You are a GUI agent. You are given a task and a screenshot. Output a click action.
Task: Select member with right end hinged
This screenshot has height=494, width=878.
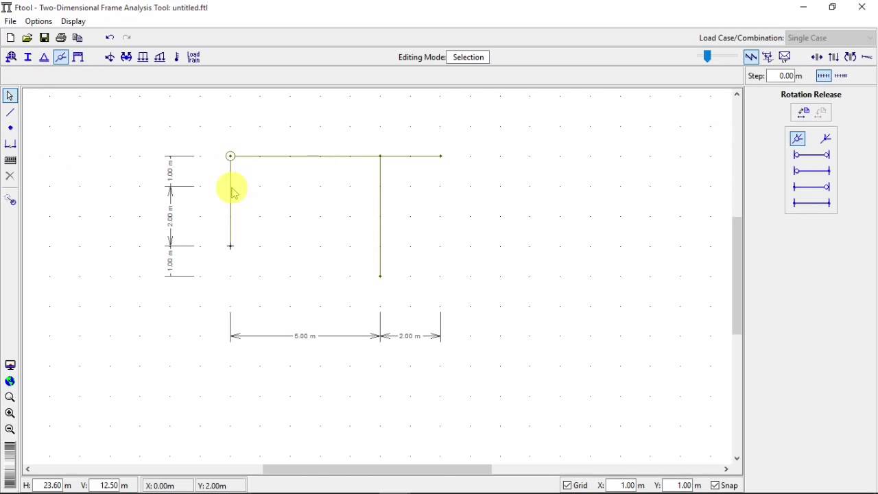(x=811, y=187)
